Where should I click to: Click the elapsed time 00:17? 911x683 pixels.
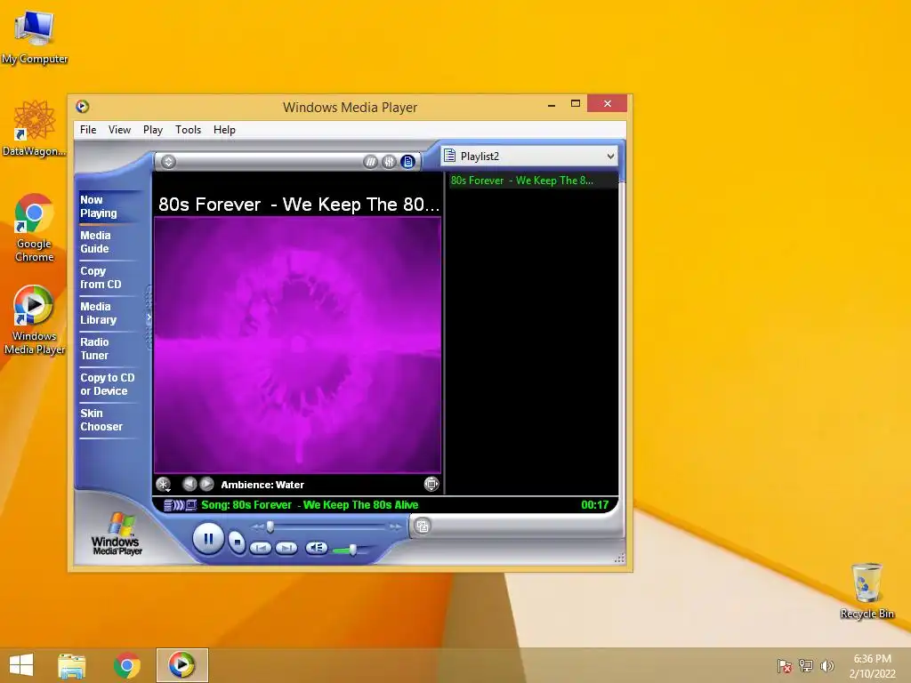click(x=595, y=505)
